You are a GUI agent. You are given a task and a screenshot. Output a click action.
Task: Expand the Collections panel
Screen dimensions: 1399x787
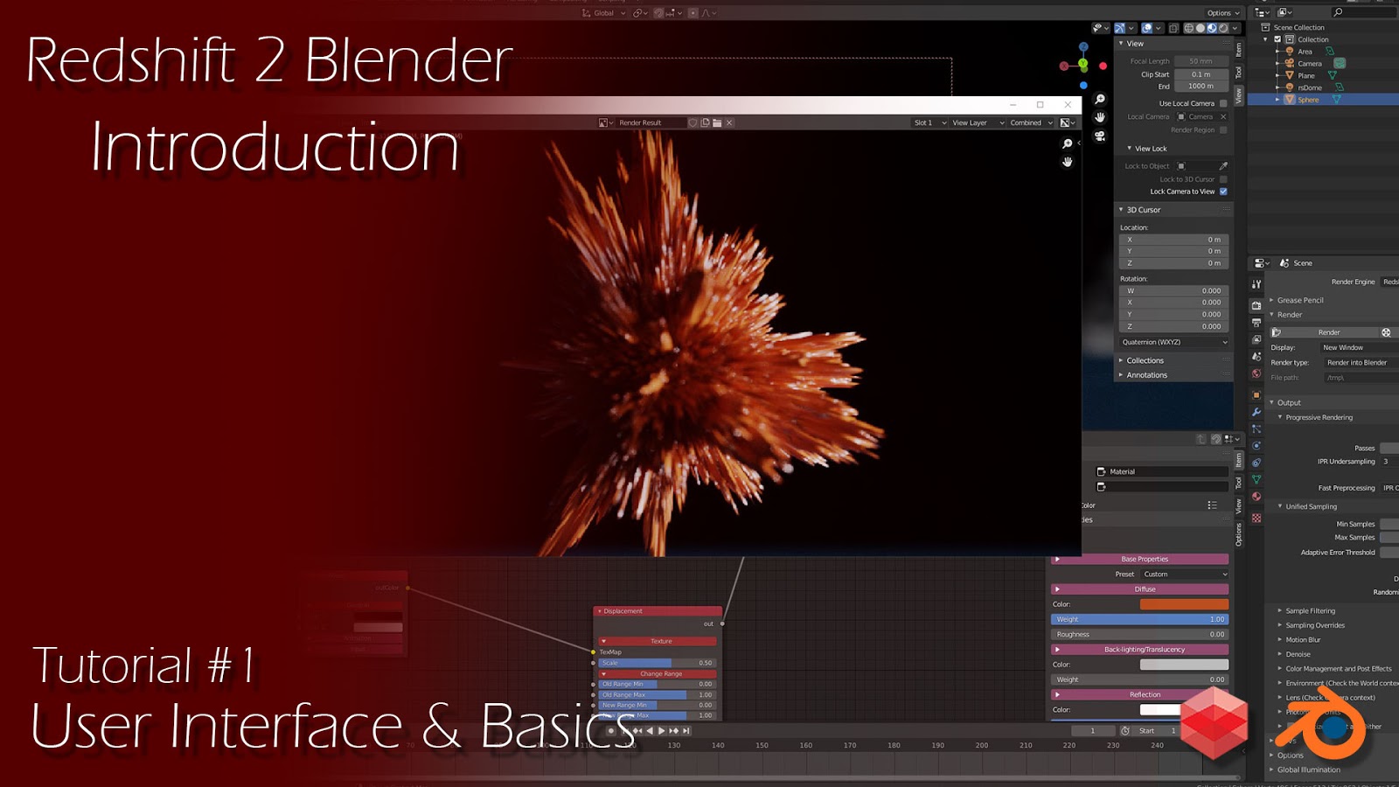point(1174,360)
